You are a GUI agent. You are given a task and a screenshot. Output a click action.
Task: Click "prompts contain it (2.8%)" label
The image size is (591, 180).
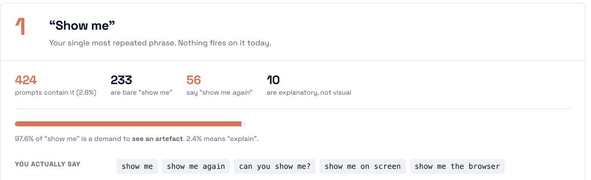pos(56,93)
